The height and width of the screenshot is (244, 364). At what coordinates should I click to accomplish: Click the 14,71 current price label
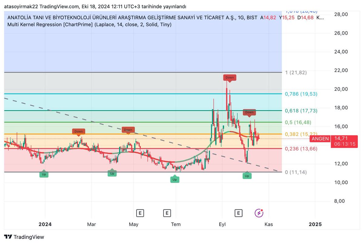pyautogui.click(x=341, y=138)
